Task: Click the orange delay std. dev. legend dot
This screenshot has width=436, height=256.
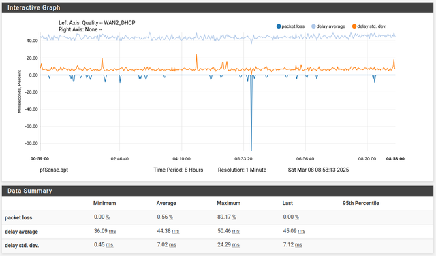Action: (x=354, y=26)
